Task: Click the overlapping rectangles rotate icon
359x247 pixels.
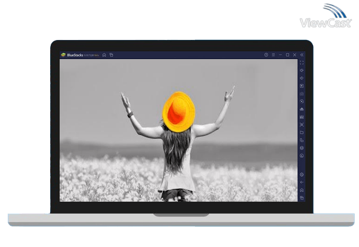Action: pyautogui.click(x=302, y=140)
